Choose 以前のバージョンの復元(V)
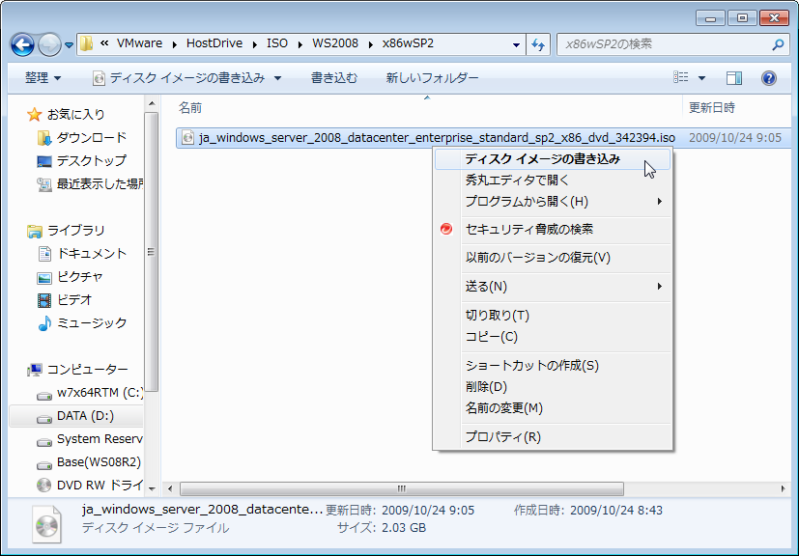Screen dimensions: 799x556 [x=553, y=258]
